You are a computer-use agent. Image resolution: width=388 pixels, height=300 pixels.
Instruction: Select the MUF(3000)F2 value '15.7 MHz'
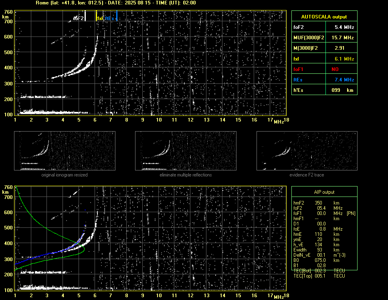tap(342, 38)
